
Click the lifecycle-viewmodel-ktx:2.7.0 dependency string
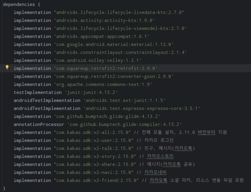pos(120,28)
